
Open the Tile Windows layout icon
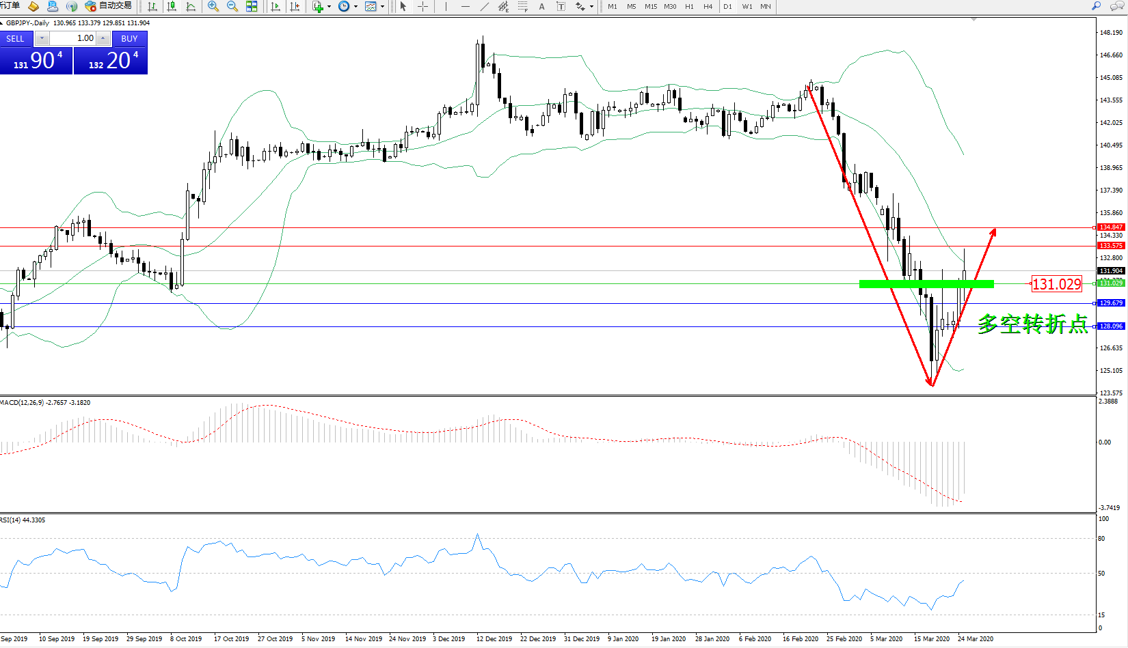[252, 6]
